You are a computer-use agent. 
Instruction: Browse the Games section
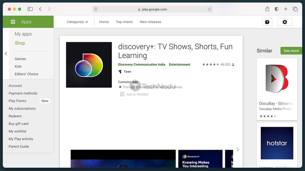20,59
